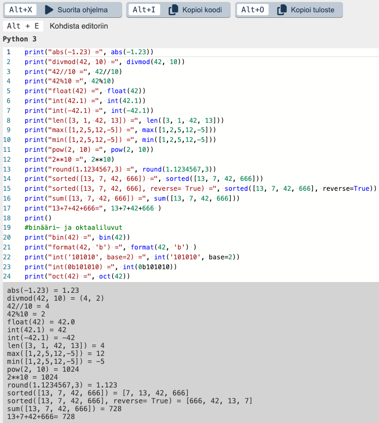This screenshot has width=379, height=423.
Task: Place cursor on the divmod code line
Action: tap(104, 62)
